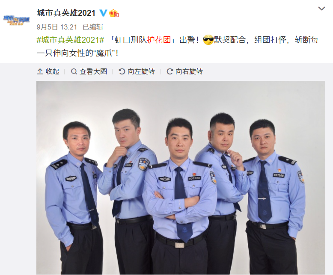Click the magnifier icon for large view

(x=74, y=71)
